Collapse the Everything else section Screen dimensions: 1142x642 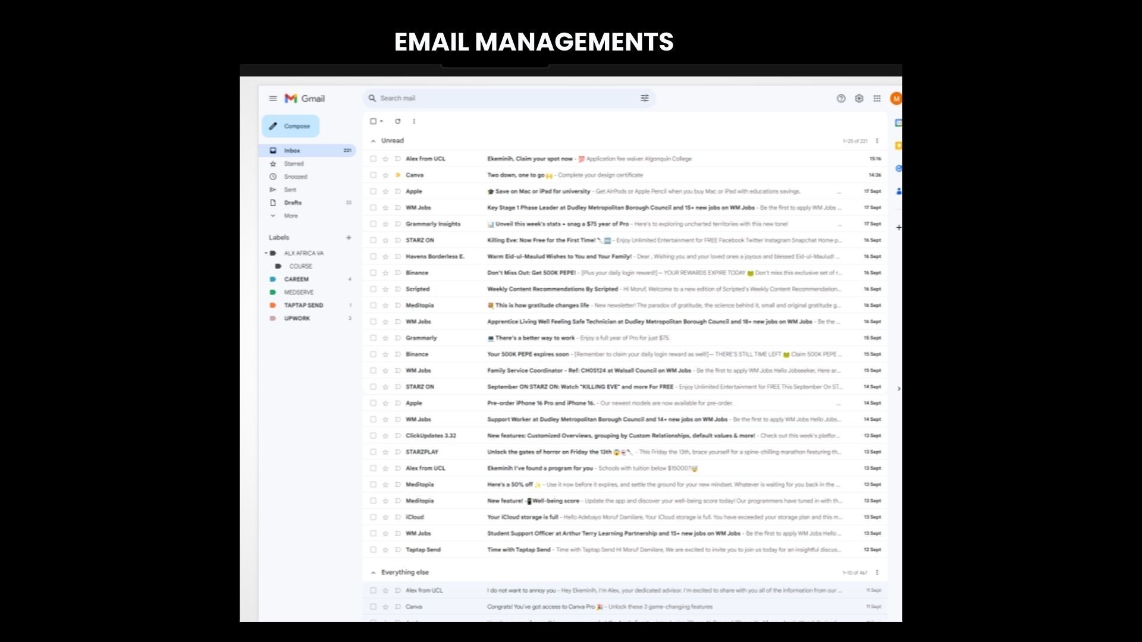373,572
